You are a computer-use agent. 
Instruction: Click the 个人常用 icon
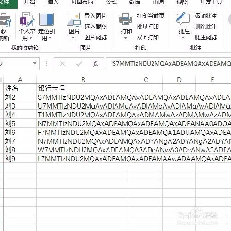coord(27,19)
